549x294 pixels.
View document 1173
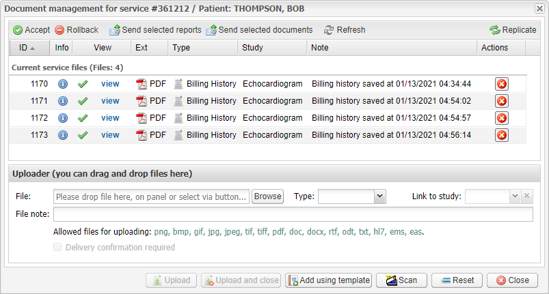110,135
